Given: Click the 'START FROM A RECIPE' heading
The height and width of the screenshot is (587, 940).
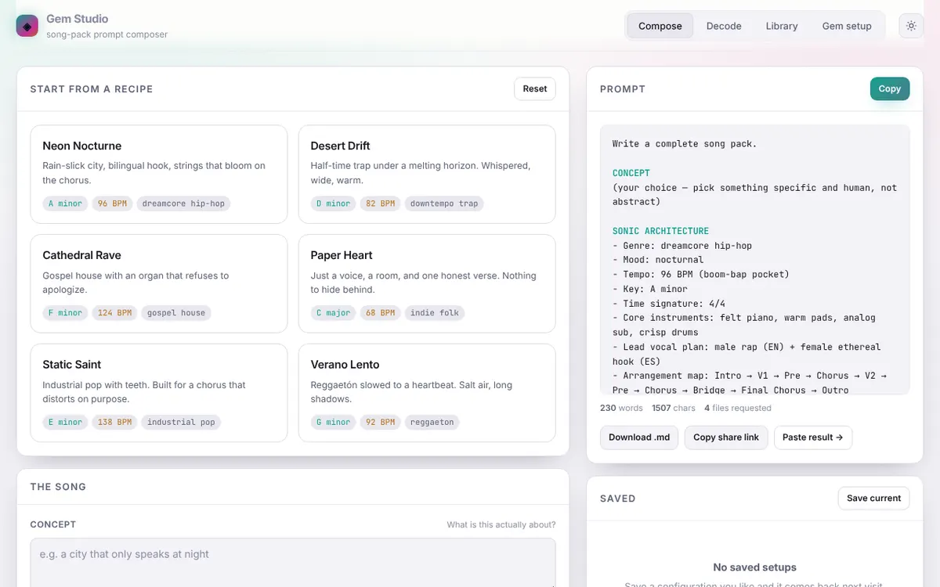Looking at the screenshot, I should [92, 89].
